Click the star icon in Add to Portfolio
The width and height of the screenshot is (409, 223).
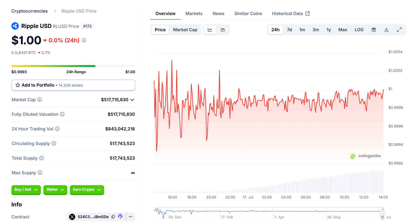pos(18,85)
